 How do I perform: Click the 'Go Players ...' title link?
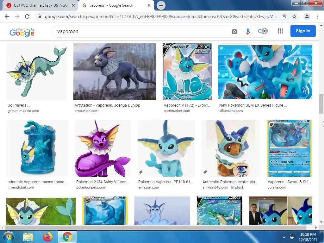point(19,105)
